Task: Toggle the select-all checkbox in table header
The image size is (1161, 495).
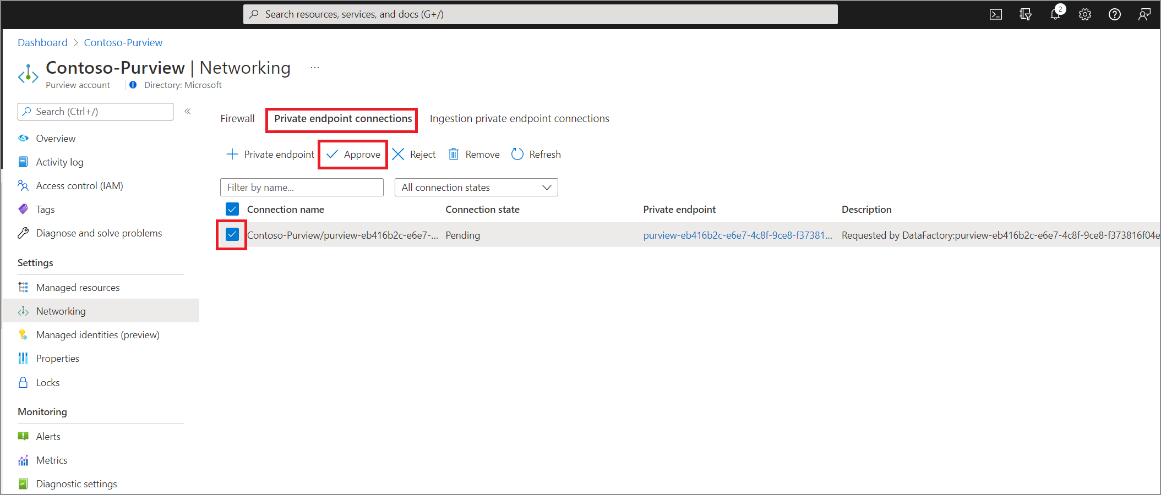Action: pos(232,209)
